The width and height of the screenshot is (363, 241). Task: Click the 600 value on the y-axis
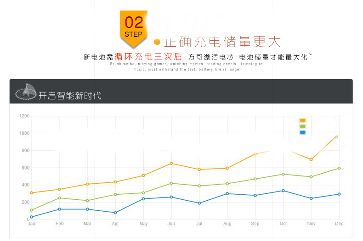point(26,168)
